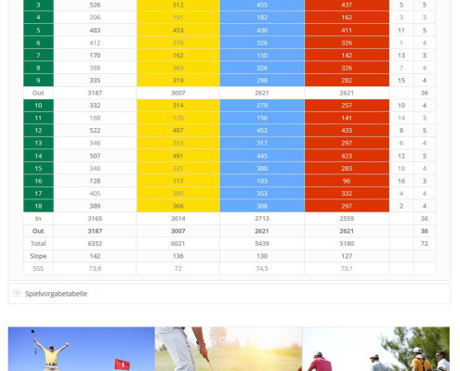Click yellow tee cell 497 for hole 12
The height and width of the screenshot is (371, 460).
pos(178,131)
